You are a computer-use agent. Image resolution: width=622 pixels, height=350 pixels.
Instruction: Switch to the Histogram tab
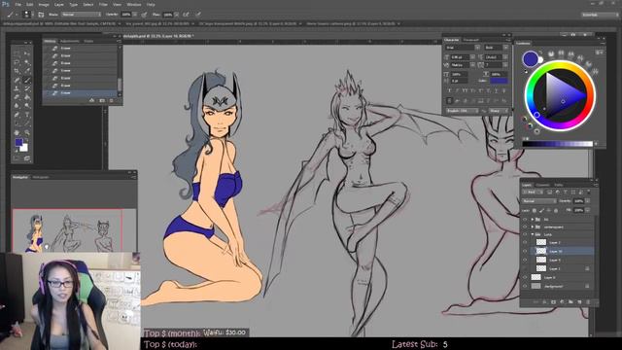(41, 177)
